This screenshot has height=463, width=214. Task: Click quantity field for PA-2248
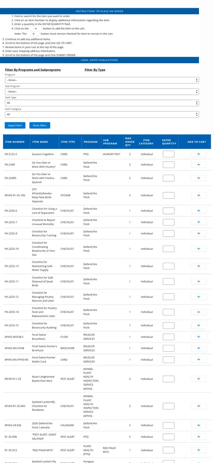click(168, 165)
